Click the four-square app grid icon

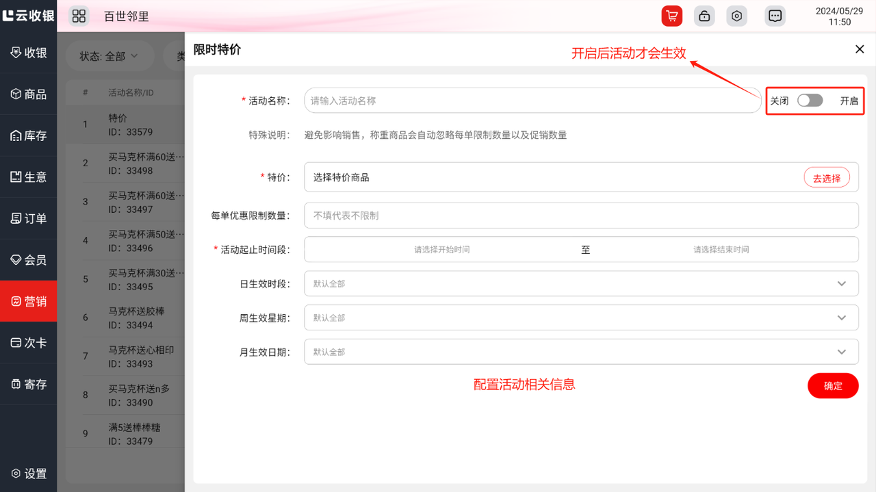pos(79,16)
